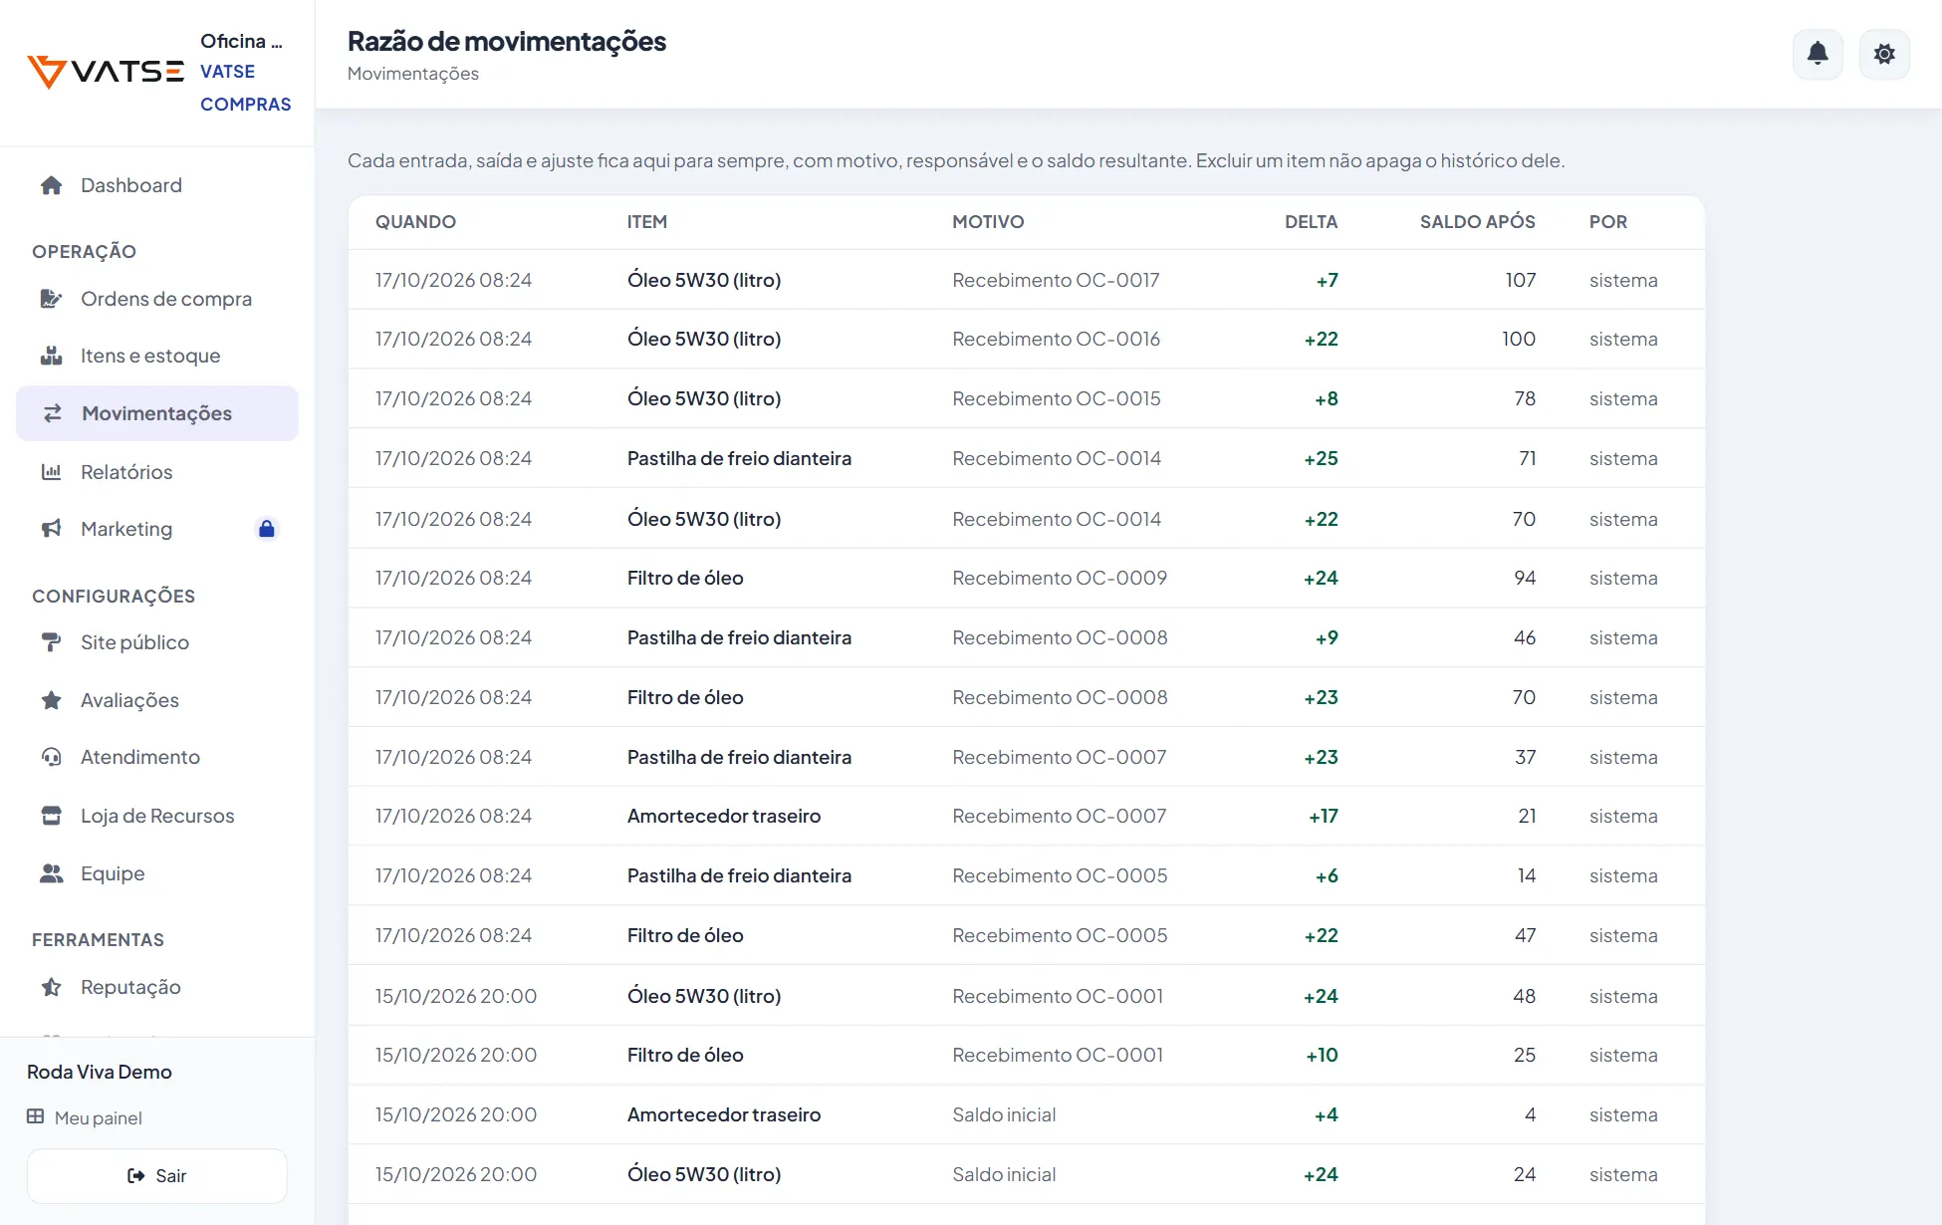Select the Recebimento OC-0017 row

pos(1027,280)
